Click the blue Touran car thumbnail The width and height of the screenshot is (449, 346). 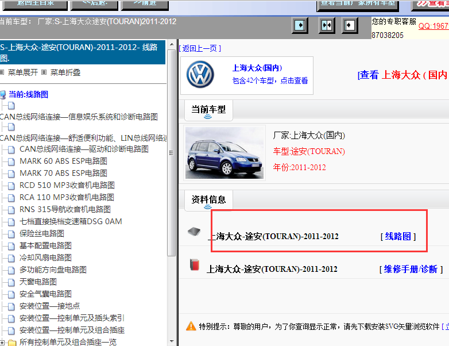[x=225, y=153]
